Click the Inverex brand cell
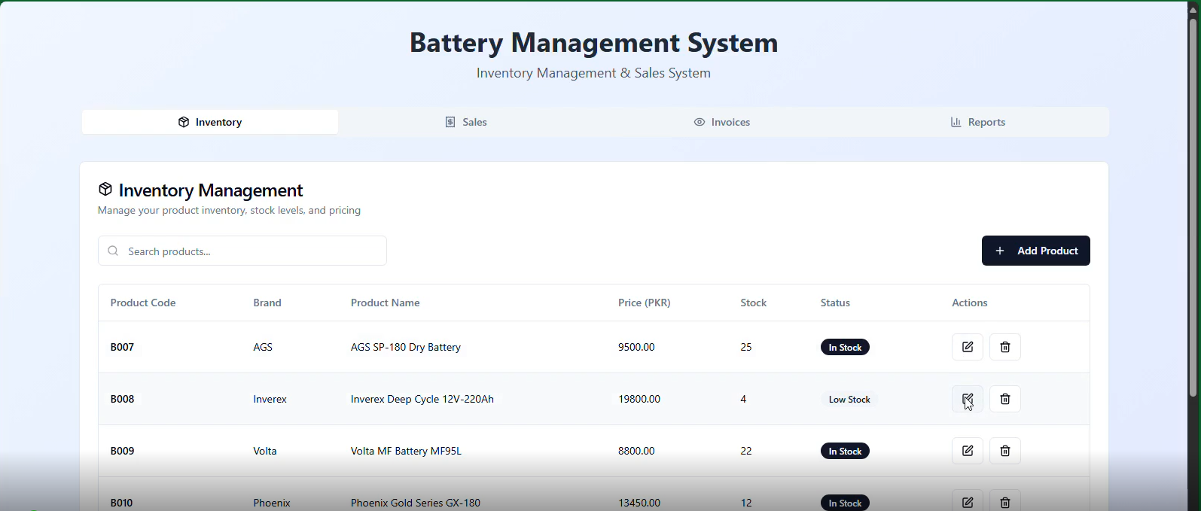This screenshot has width=1201, height=511. [270, 399]
